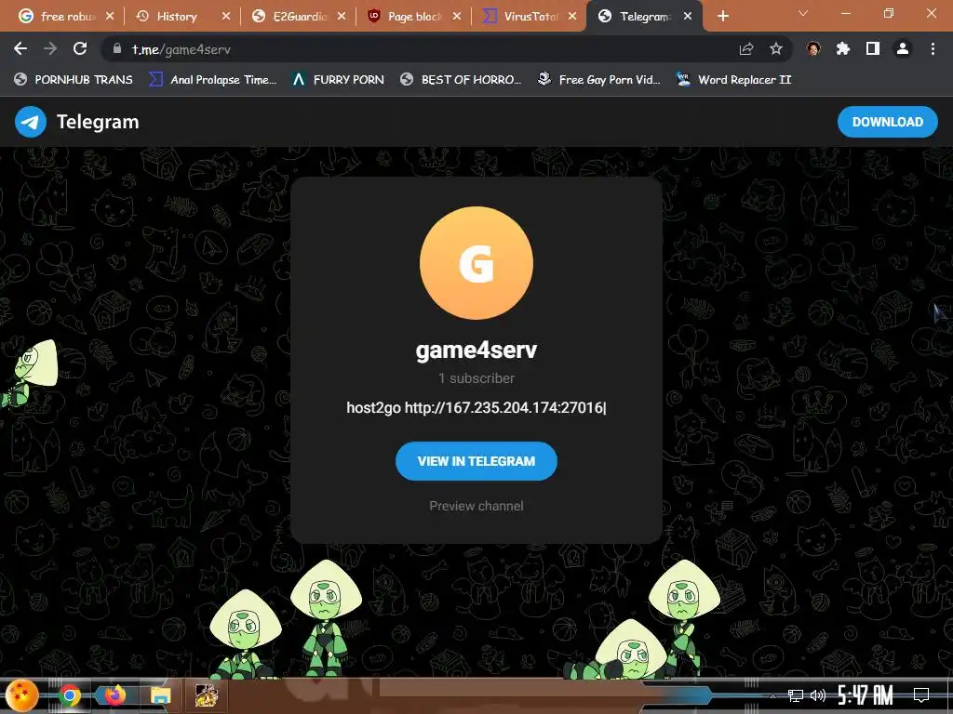Click the padlock site info icon

pyautogui.click(x=116, y=49)
